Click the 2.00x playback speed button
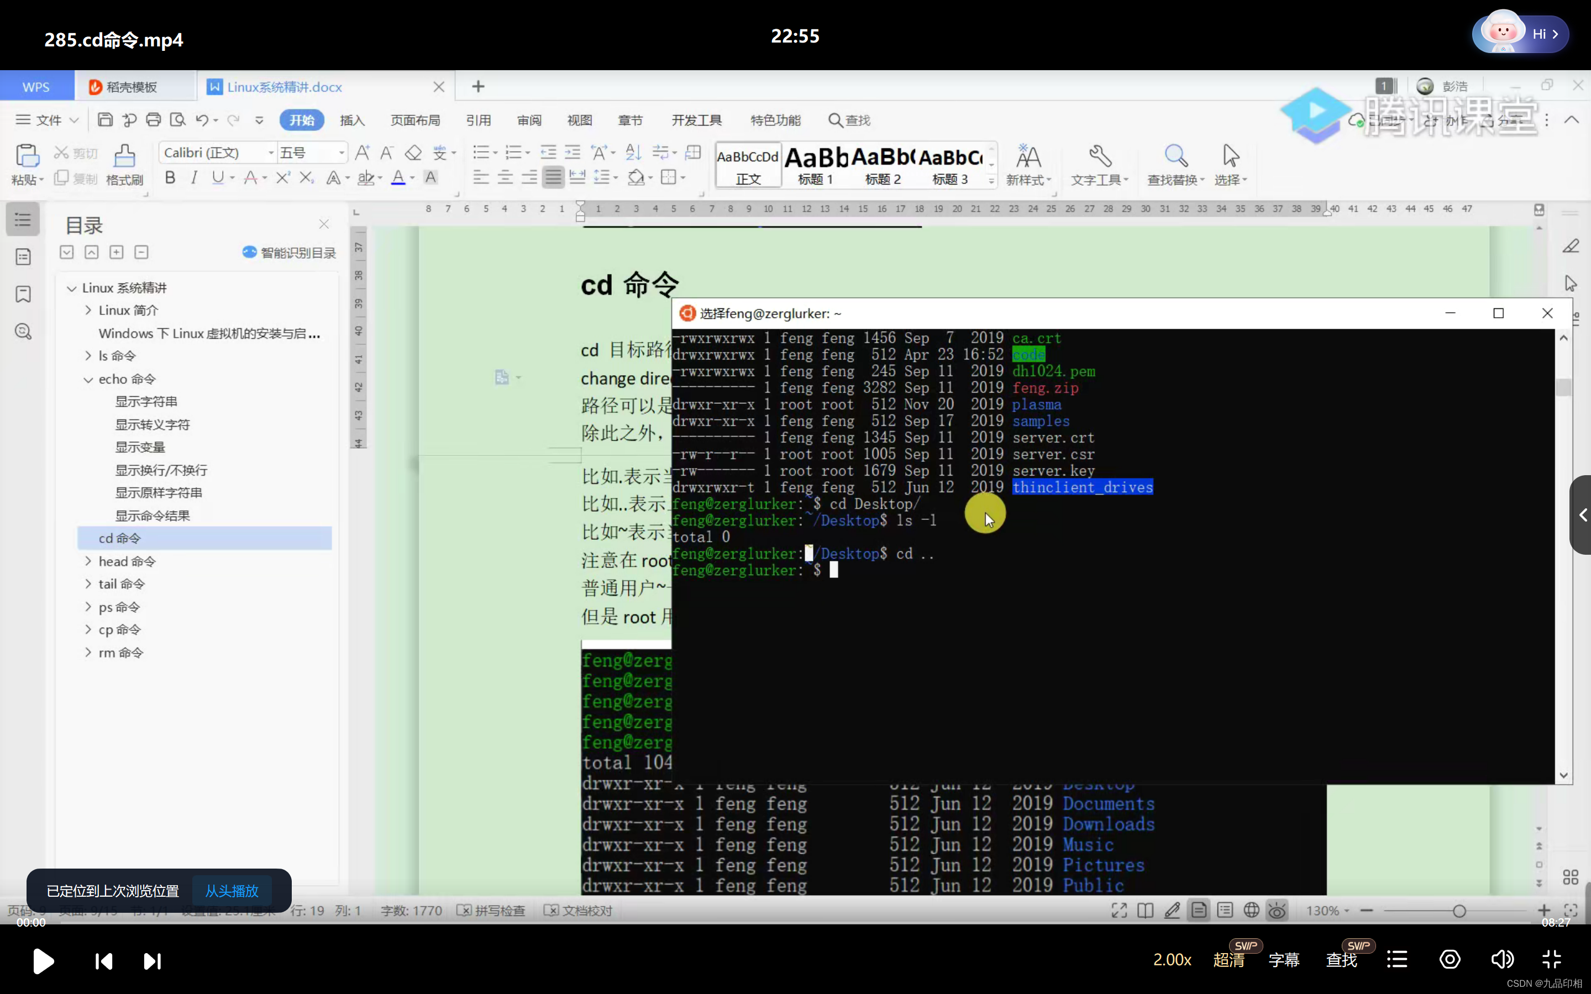 (x=1173, y=960)
